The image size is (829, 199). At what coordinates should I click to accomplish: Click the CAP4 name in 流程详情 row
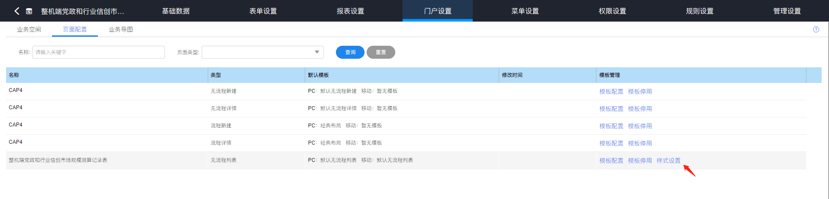pyautogui.click(x=16, y=142)
